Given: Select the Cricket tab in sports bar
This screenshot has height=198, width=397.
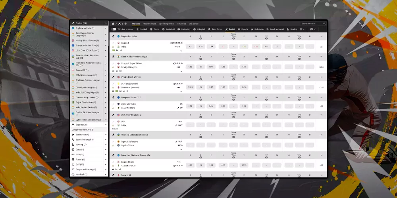Looking at the screenshot, I should click(230, 29).
